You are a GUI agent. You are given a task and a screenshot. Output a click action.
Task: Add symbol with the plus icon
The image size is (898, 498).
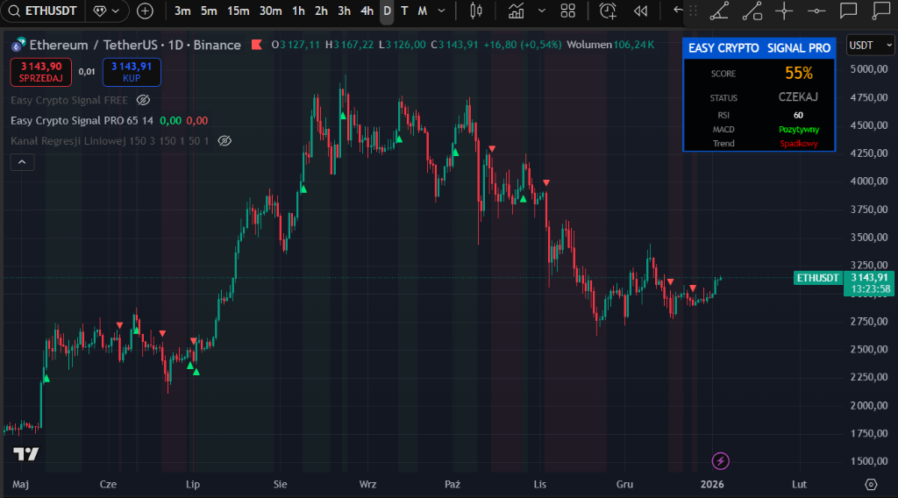[x=145, y=11]
